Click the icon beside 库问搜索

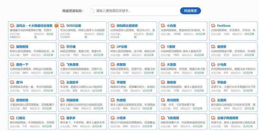(163, 100)
